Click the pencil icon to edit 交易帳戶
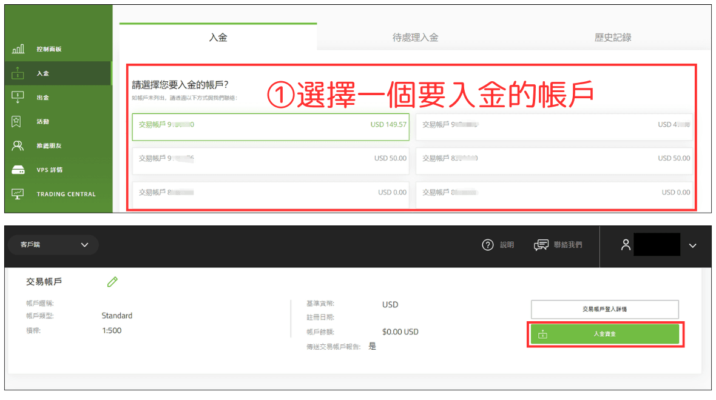 (x=111, y=282)
